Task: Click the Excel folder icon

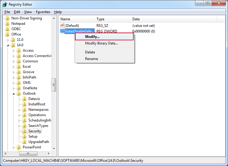Action: click(x=19, y=67)
